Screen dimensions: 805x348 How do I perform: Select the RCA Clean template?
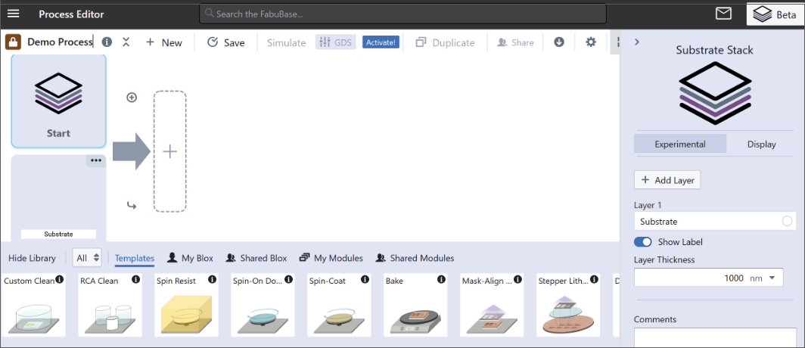[x=110, y=305]
